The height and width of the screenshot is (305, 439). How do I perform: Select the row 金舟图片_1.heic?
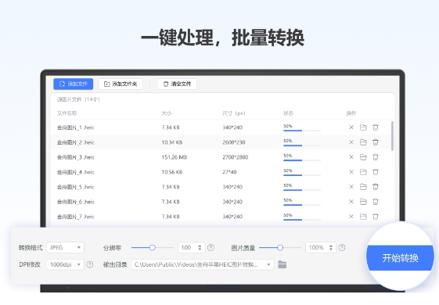click(x=221, y=127)
